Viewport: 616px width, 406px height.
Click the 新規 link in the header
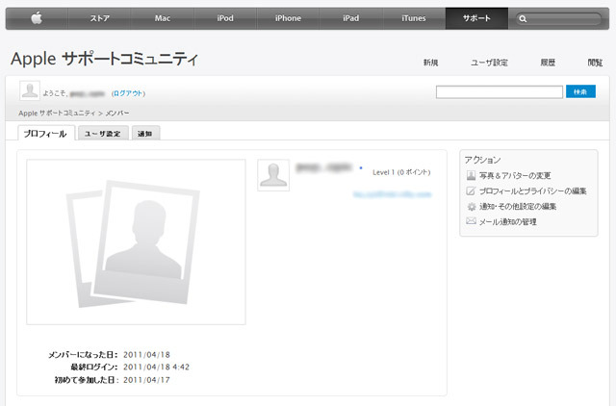430,63
